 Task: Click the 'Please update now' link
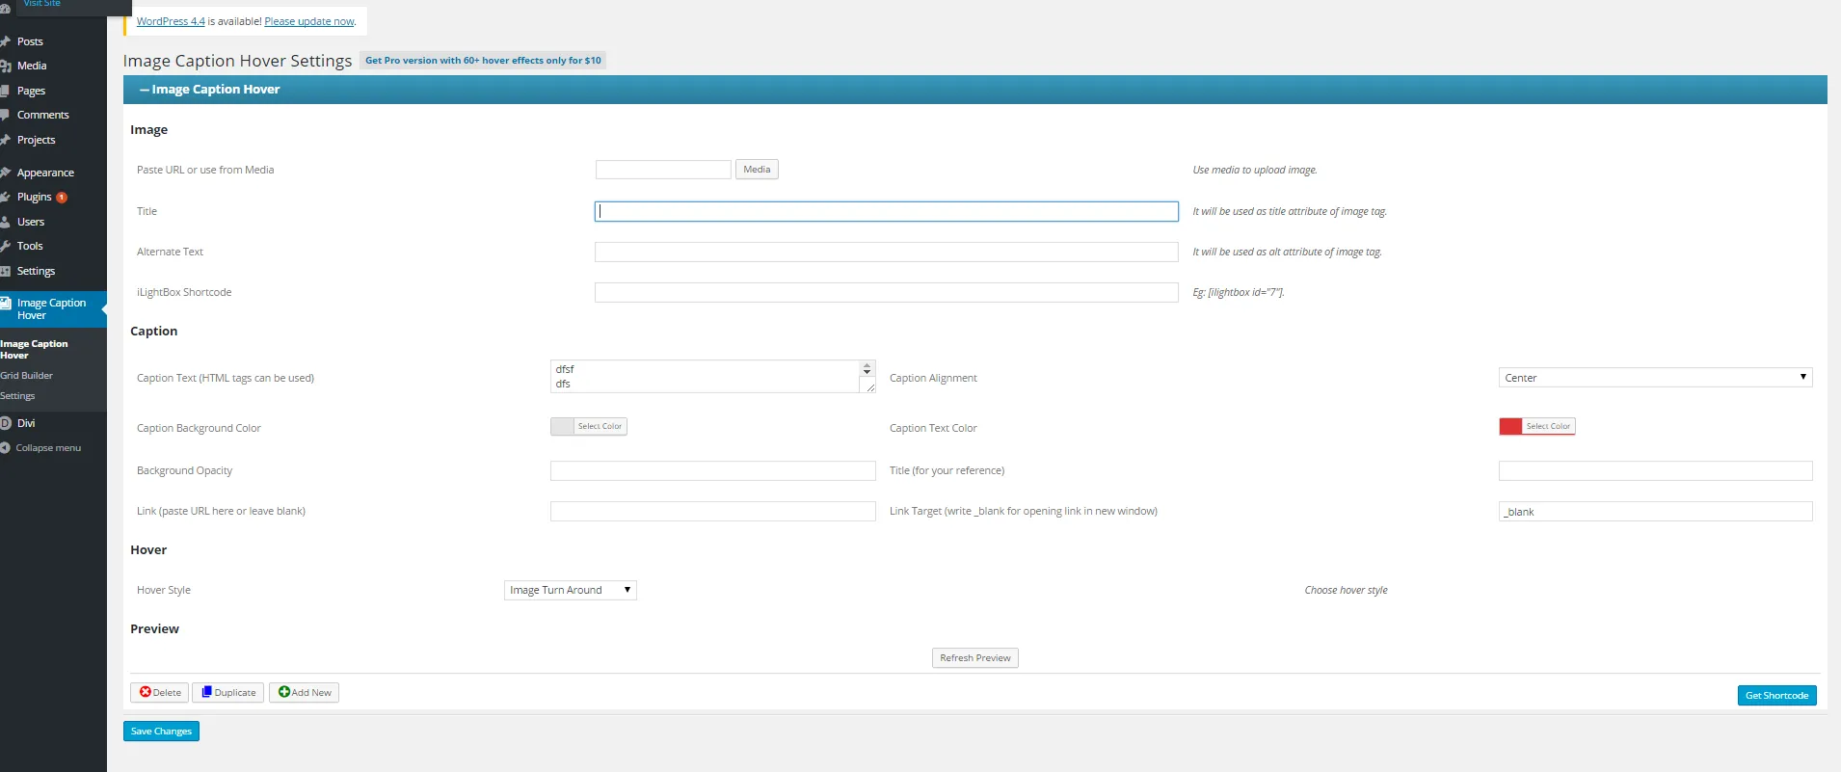click(x=309, y=21)
